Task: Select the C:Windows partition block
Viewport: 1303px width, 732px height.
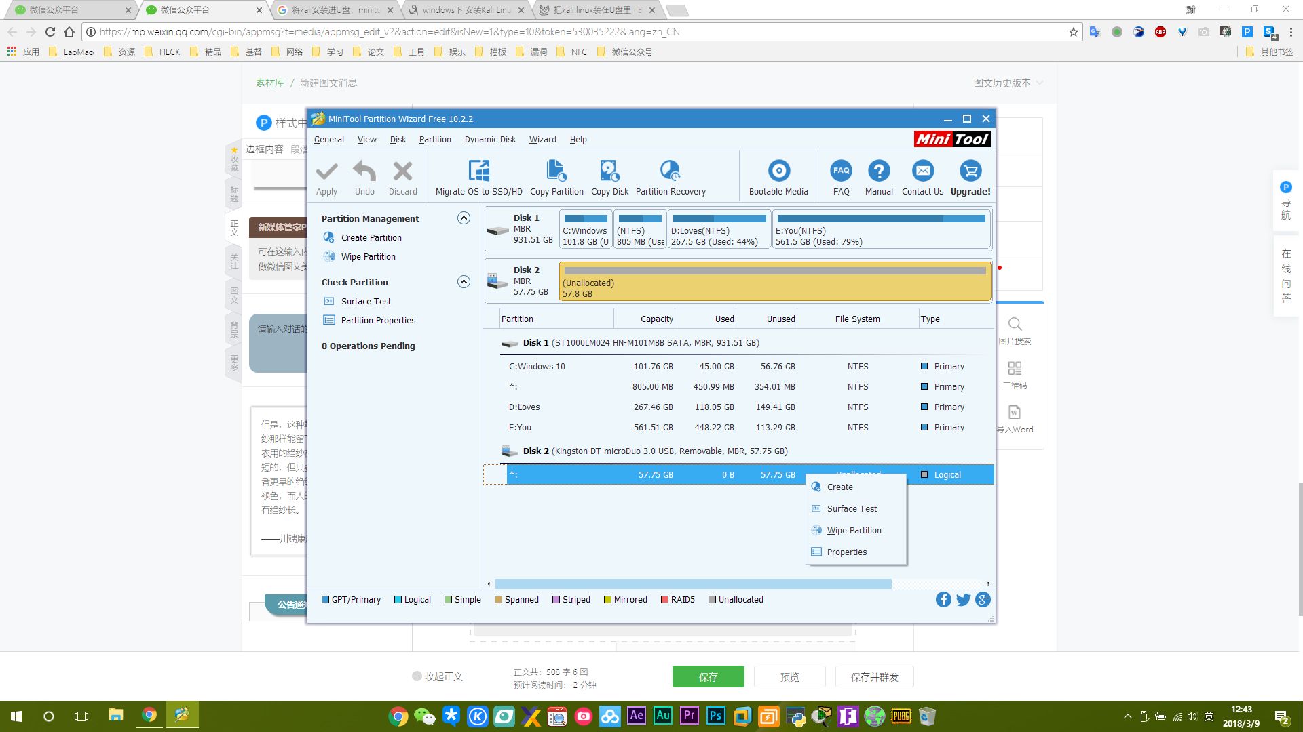Action: (x=586, y=230)
